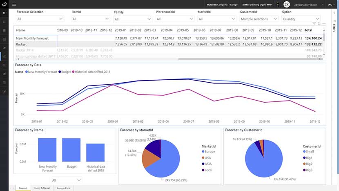The height and width of the screenshot is (191, 339).
Task: Click the 245.75K (66.29%) data label
Action: (176, 180)
